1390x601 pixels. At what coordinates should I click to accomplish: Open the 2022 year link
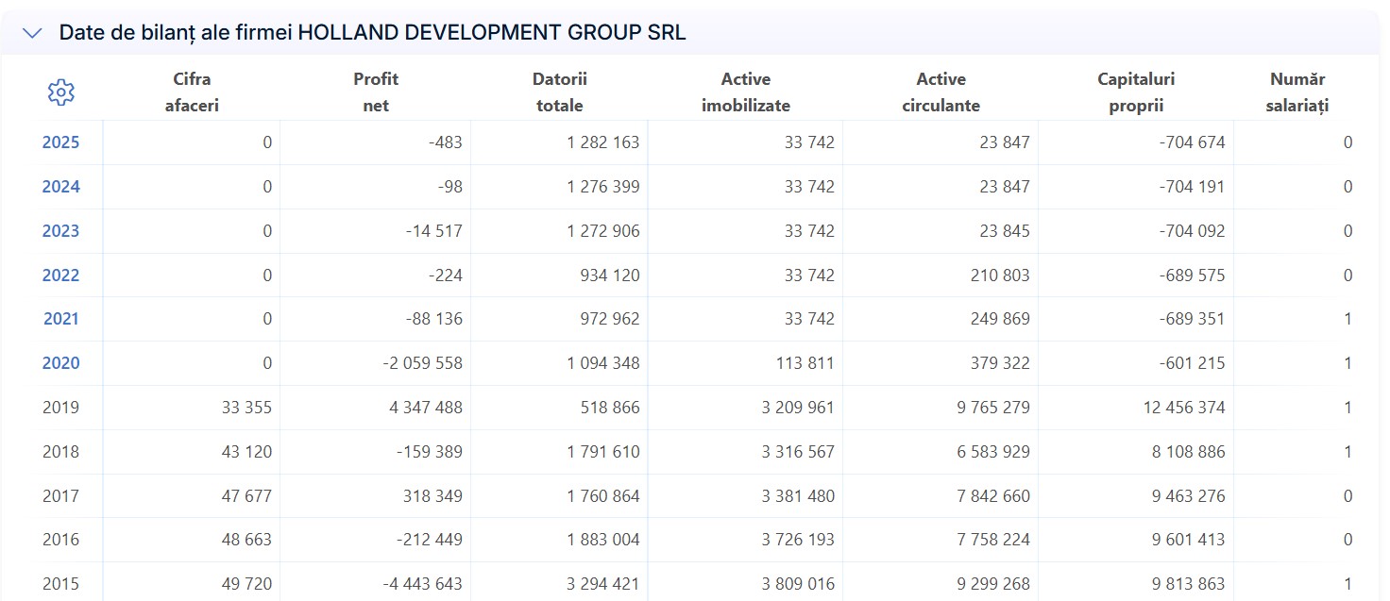[61, 275]
